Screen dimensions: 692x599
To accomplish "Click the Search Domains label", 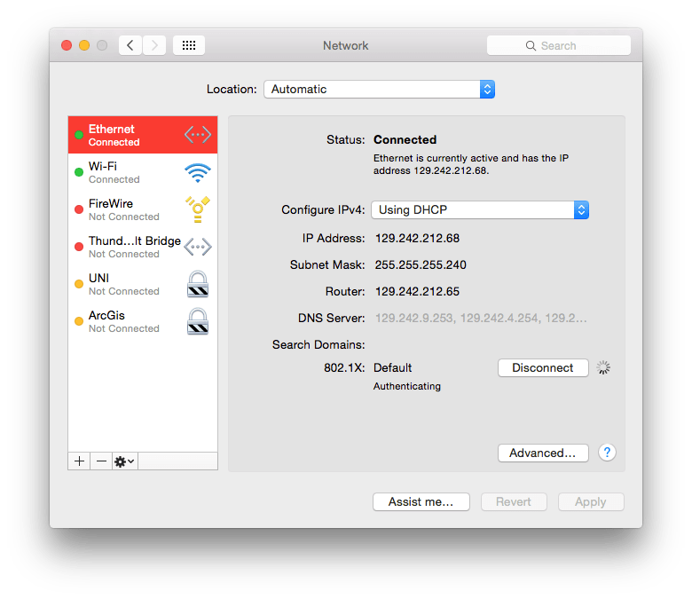I will 318,344.
